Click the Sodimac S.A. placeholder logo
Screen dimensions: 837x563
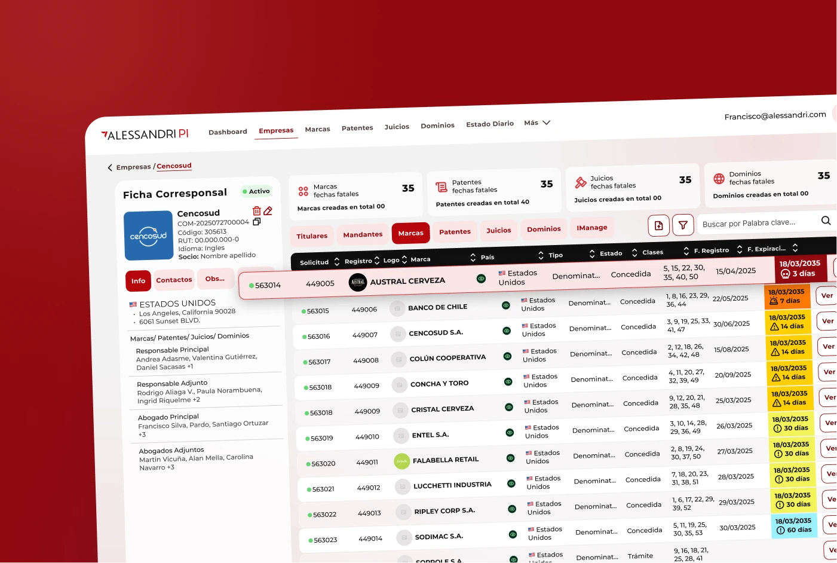pyautogui.click(x=404, y=538)
